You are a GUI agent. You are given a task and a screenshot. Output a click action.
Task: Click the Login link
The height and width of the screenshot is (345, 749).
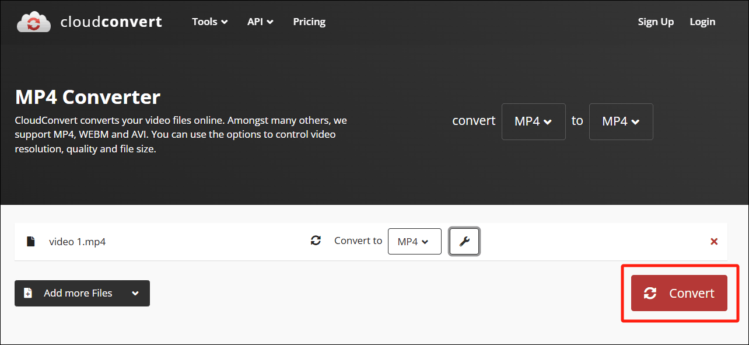[x=702, y=22]
